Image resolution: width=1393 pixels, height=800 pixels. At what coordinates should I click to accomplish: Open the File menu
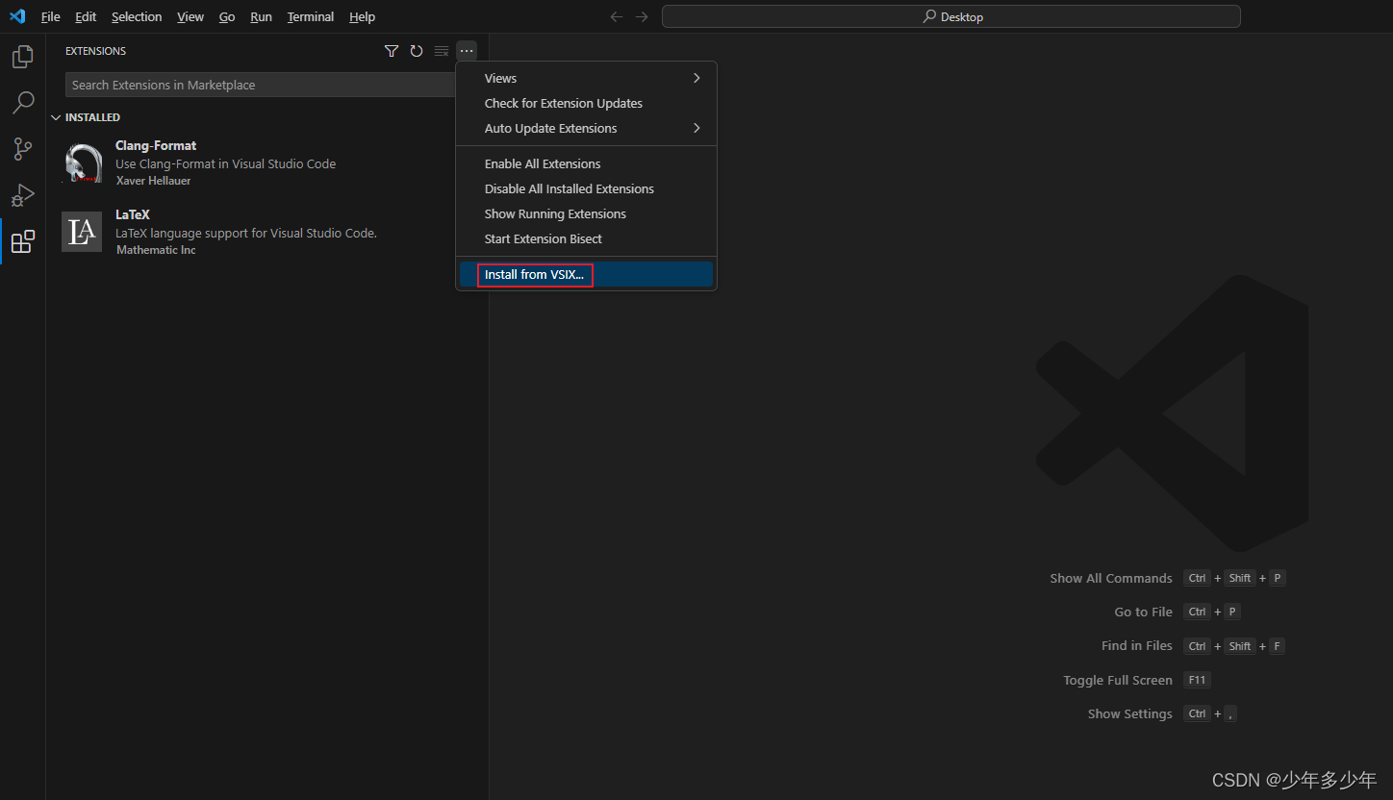pyautogui.click(x=50, y=16)
